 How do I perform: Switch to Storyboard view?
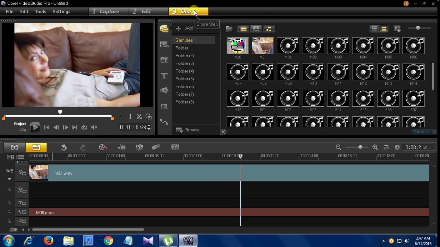(x=14, y=148)
